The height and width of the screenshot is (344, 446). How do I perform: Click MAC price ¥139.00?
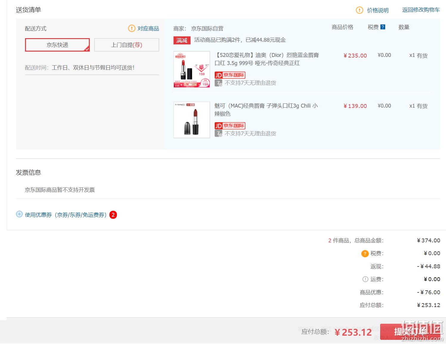click(x=355, y=106)
